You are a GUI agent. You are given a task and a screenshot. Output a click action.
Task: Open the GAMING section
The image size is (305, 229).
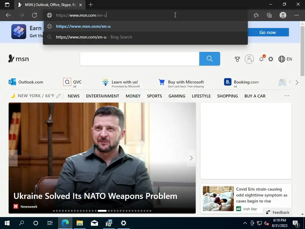177,96
